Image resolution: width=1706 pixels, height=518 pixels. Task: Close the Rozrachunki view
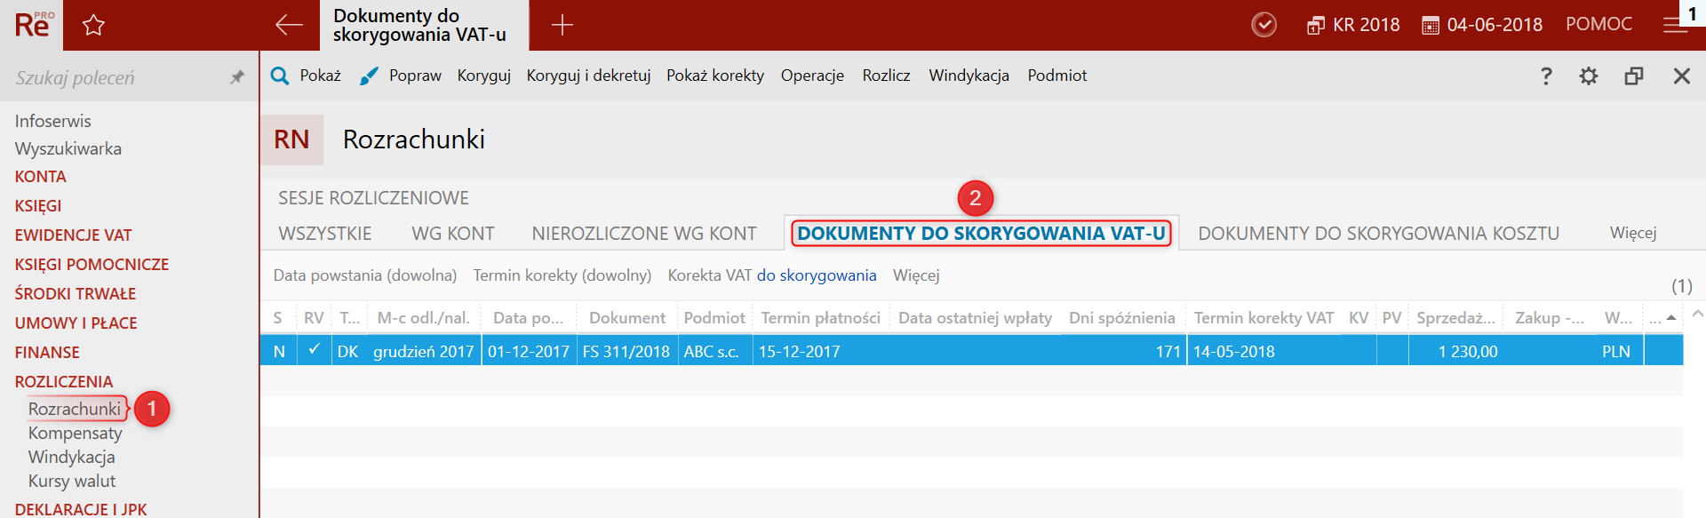coord(1682,76)
